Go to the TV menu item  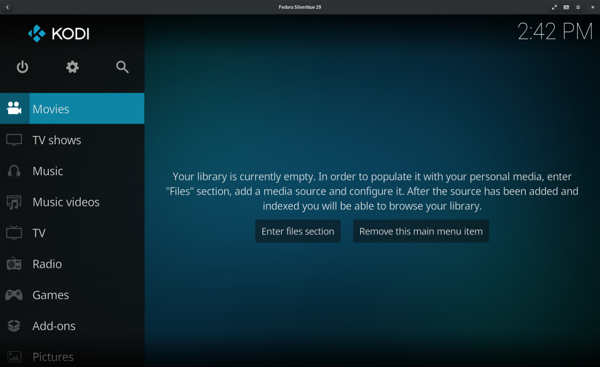(x=72, y=233)
